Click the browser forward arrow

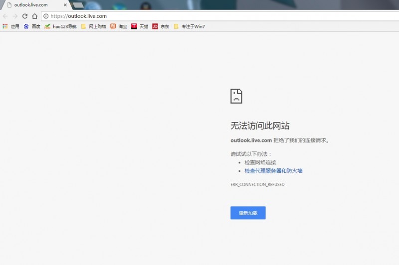[x=15, y=16]
